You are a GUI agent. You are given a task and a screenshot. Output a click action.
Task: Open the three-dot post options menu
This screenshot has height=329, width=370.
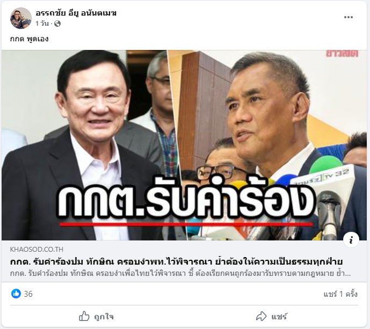349,17
